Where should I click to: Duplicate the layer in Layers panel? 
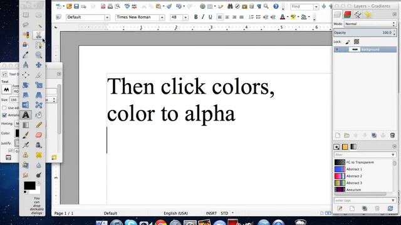(374, 136)
